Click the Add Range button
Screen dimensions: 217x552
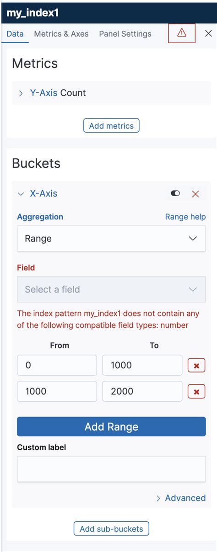tap(111, 427)
